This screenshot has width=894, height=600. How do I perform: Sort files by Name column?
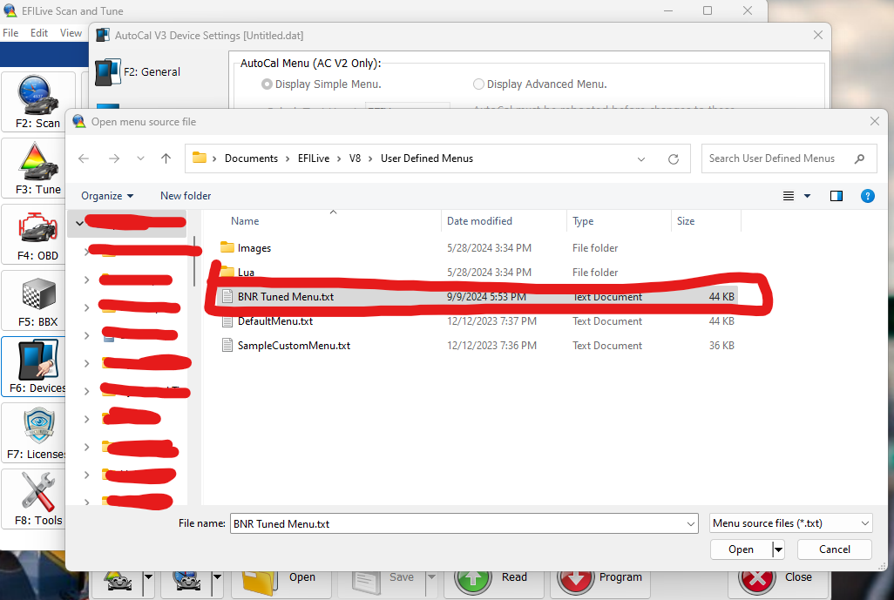pos(245,221)
